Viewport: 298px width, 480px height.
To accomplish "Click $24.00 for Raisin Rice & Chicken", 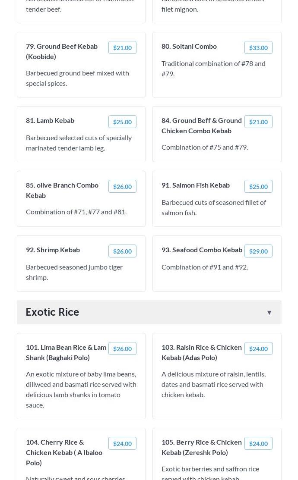I will (258, 349).
